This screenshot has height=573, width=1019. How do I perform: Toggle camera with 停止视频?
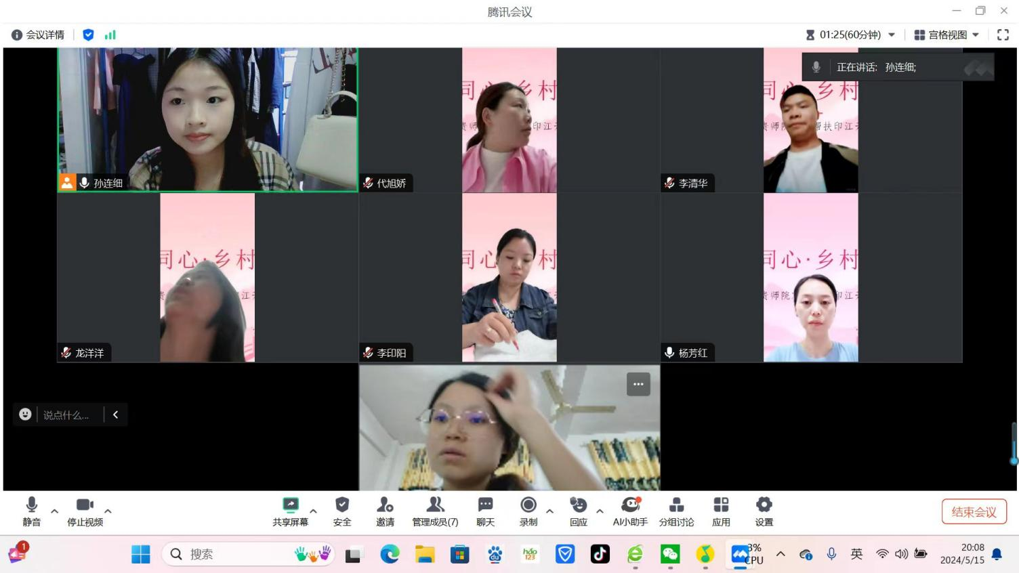tap(85, 511)
